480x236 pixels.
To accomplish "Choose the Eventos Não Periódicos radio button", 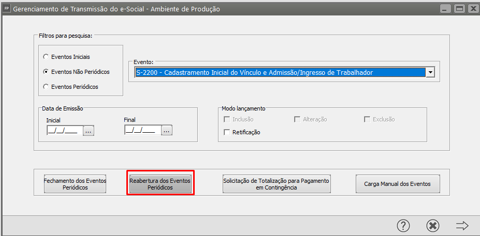I will pyautogui.click(x=46, y=72).
